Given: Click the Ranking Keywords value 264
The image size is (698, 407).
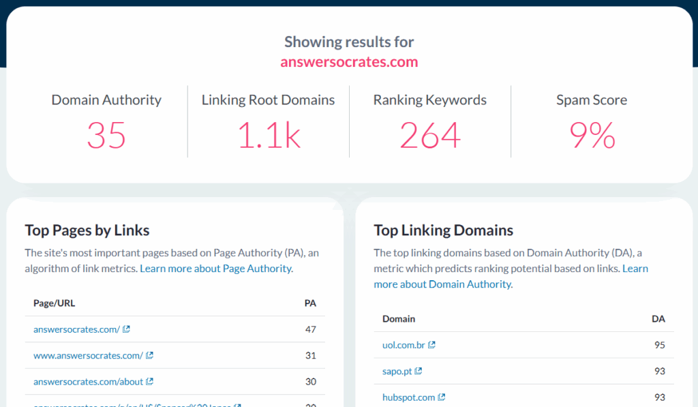Looking at the screenshot, I should [429, 135].
